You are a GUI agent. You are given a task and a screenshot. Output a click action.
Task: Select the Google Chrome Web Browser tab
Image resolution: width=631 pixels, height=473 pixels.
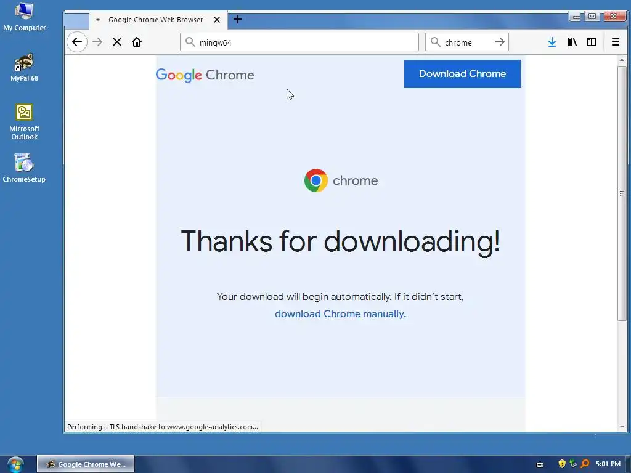pyautogui.click(x=158, y=20)
